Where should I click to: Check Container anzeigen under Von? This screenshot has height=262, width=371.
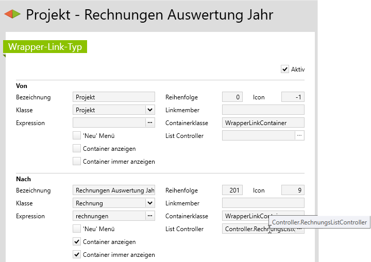coord(77,149)
